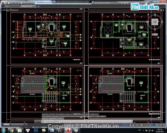The image size is (167, 133).
Task: Click the annotation monitor plus icon
Action: (x=147, y=125)
